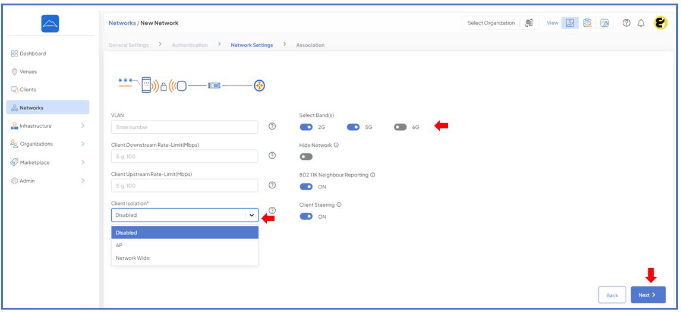Expand the Organizations menu chevron

[x=83, y=144]
